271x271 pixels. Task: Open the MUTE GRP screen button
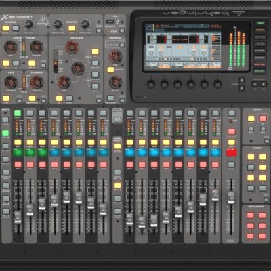pos(260,64)
